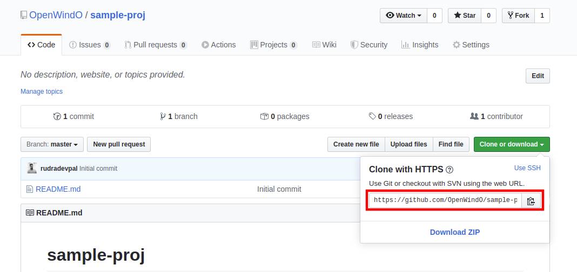Viewport: 577px width, 272px height.
Task: Click the sample-proj heading in README
Action: tap(96, 255)
